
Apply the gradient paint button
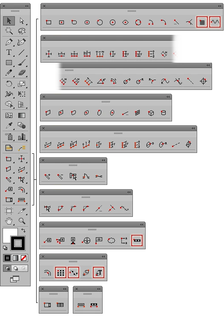[16, 258]
